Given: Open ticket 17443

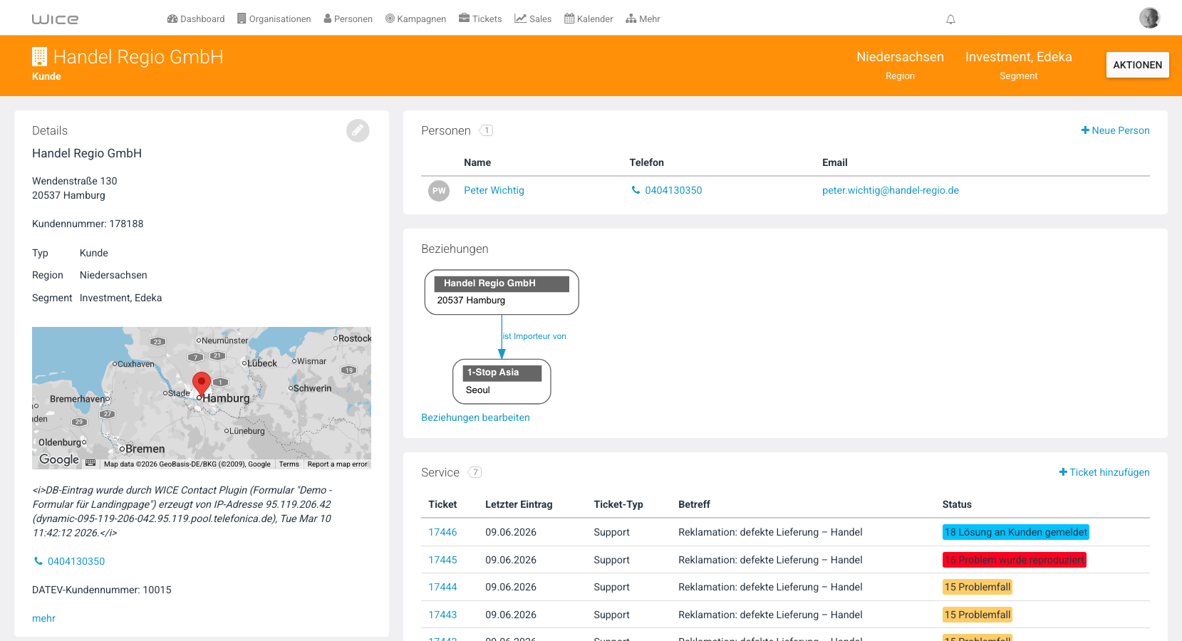Looking at the screenshot, I should pos(443,615).
